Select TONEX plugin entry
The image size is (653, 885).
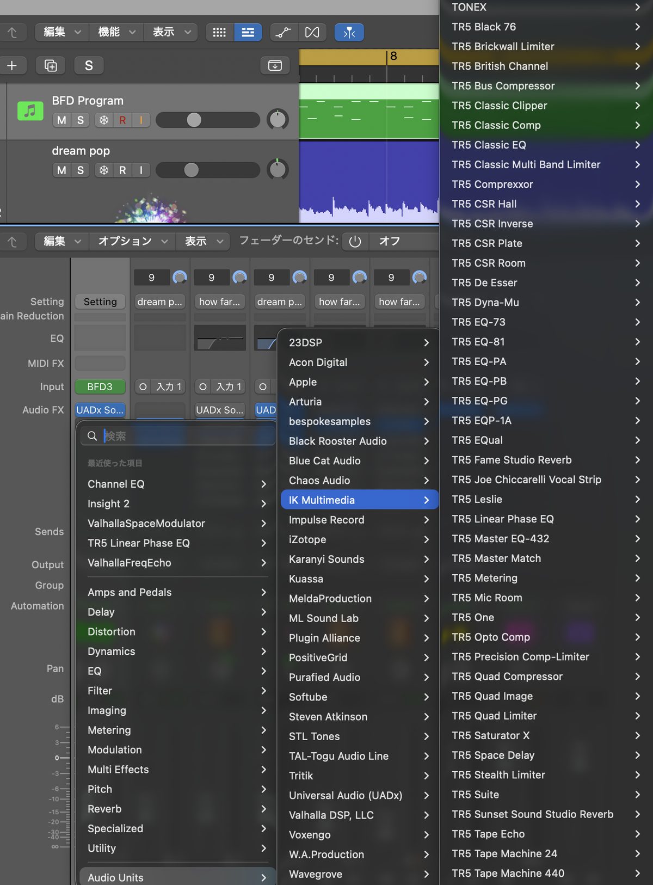(x=546, y=8)
